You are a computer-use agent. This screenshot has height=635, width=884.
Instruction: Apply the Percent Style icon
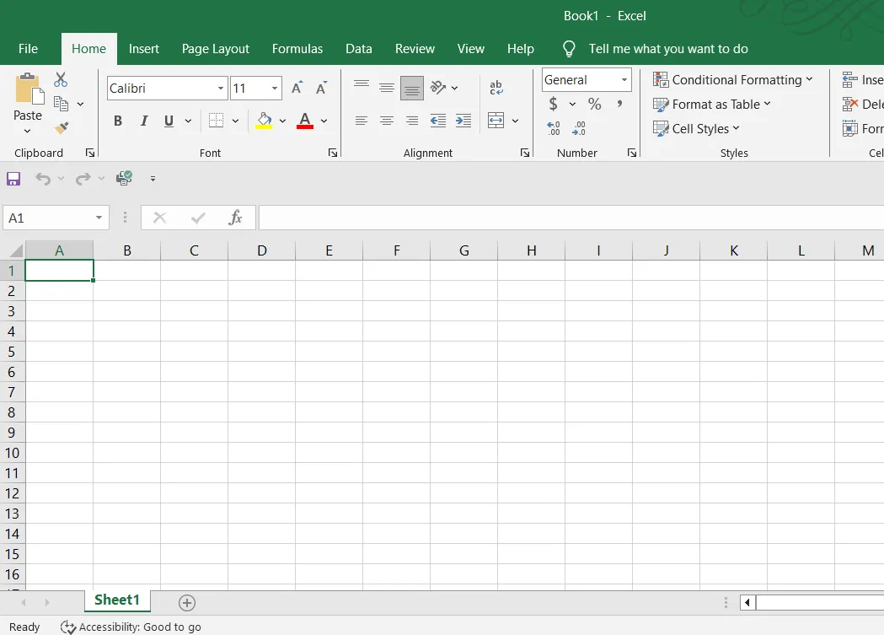tap(594, 104)
